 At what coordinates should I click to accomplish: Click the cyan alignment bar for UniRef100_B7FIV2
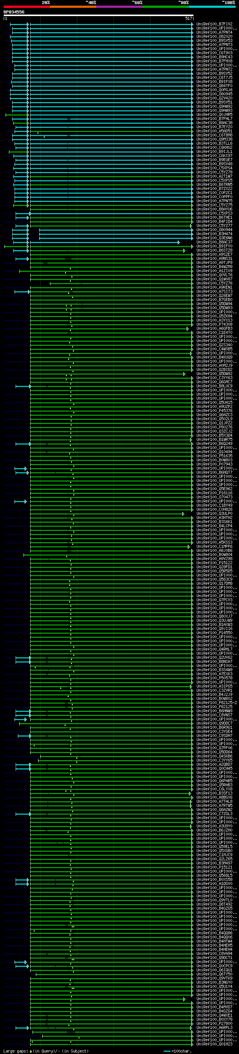coord(112,24)
